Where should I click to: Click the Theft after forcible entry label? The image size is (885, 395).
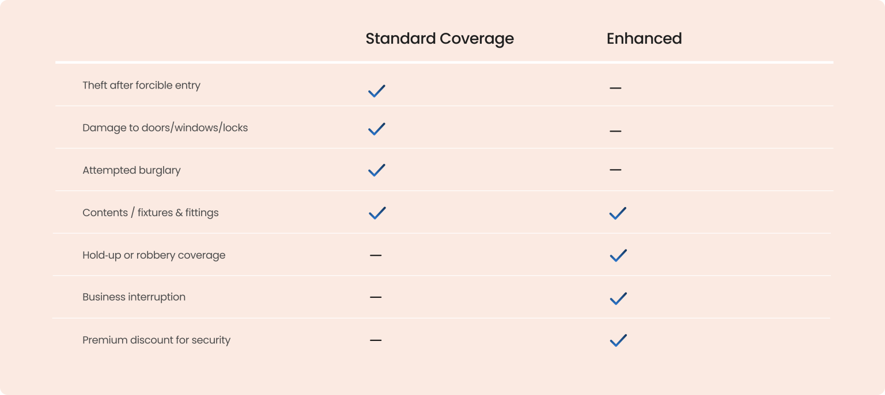pos(141,85)
